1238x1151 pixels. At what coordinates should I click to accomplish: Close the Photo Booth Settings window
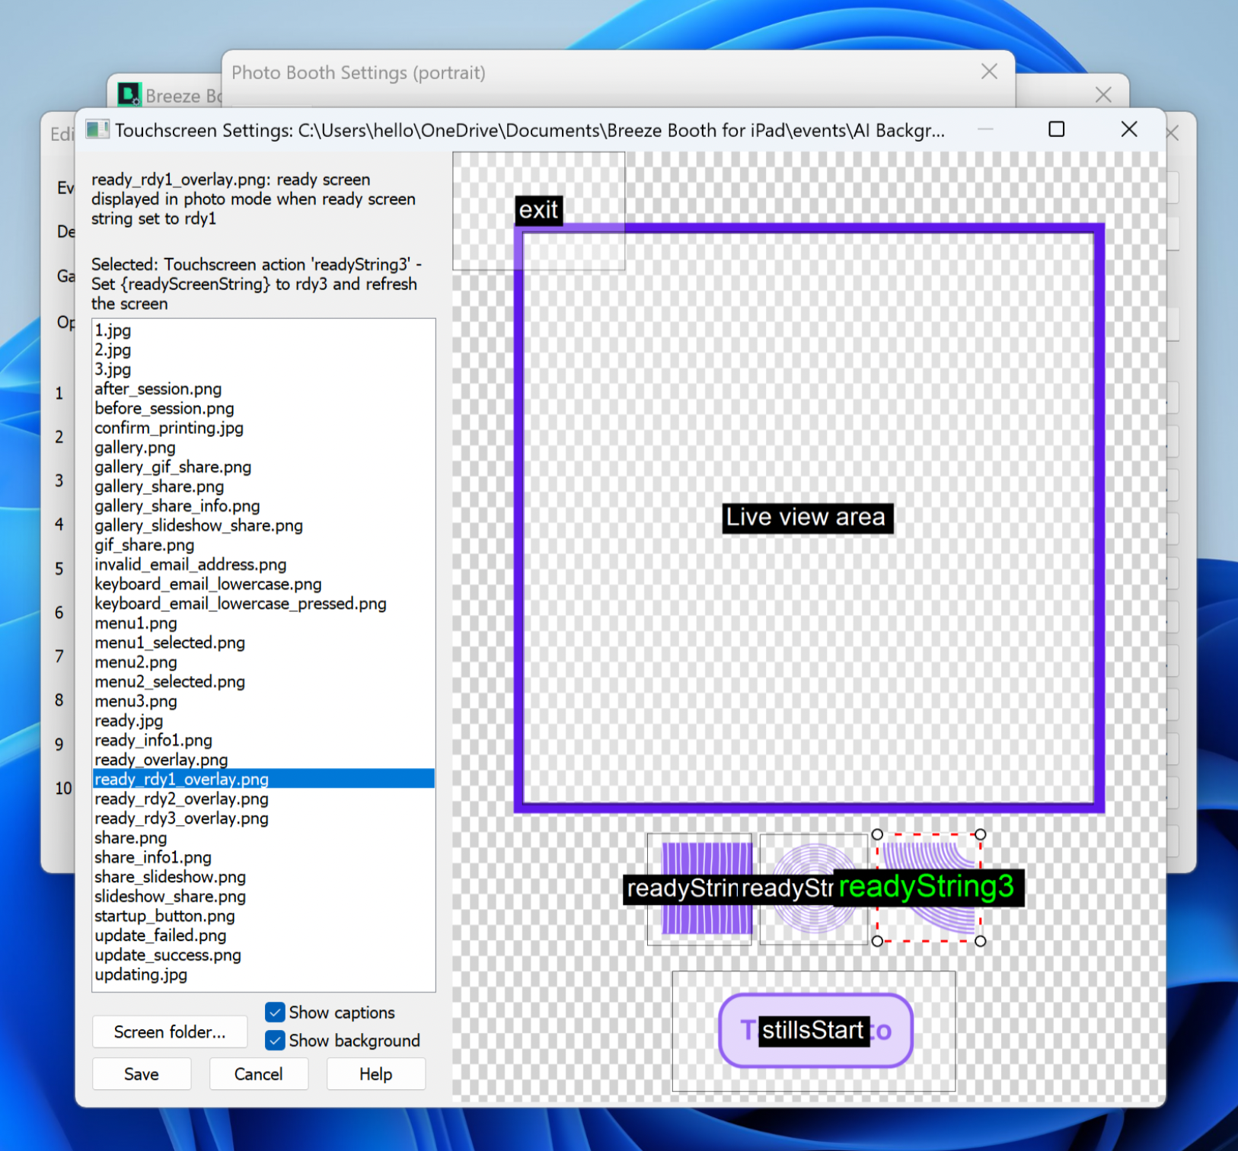tap(989, 72)
